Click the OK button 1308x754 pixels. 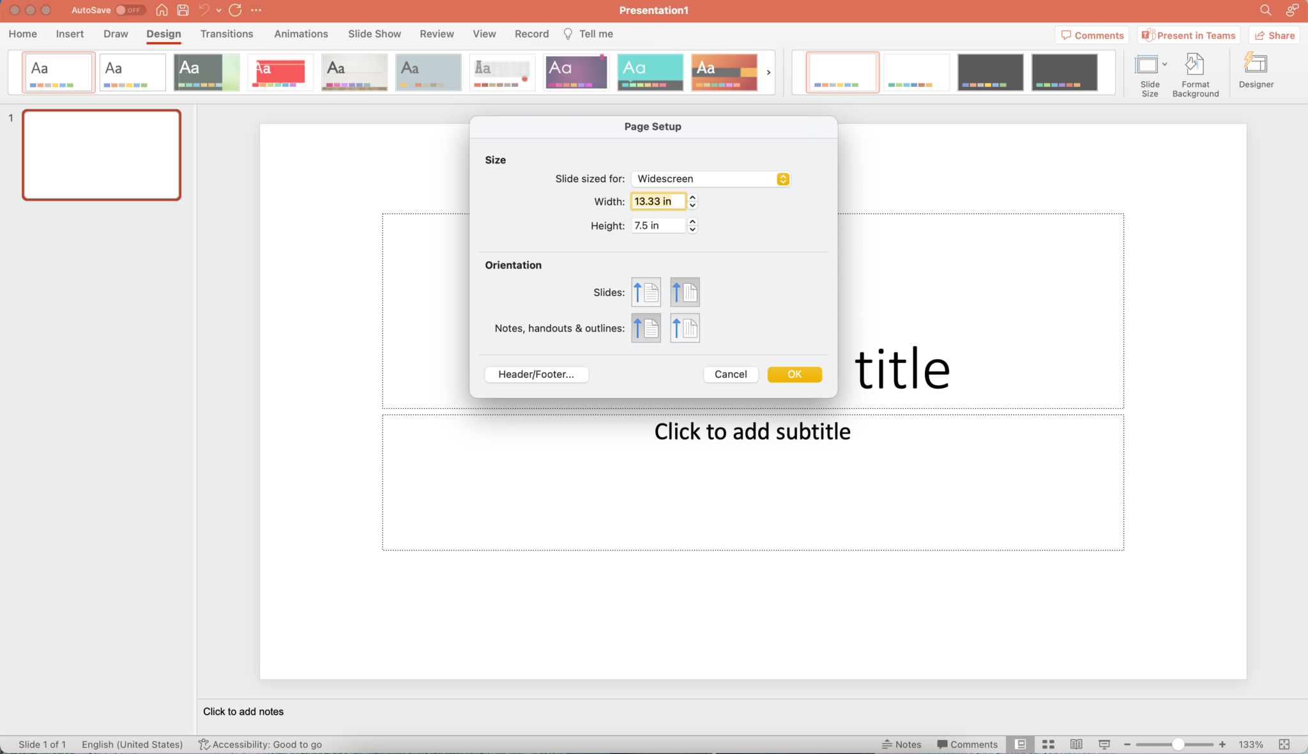794,374
